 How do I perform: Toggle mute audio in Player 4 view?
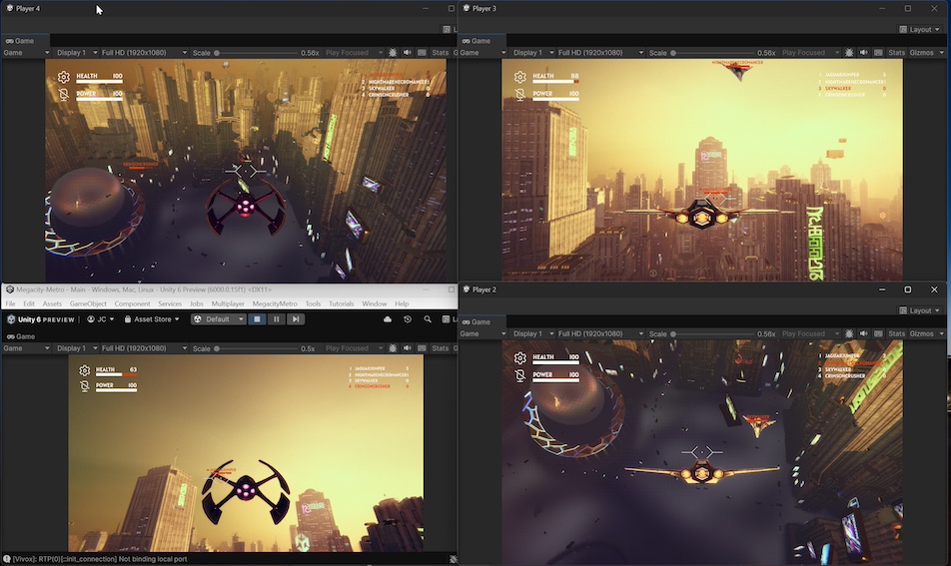(407, 53)
